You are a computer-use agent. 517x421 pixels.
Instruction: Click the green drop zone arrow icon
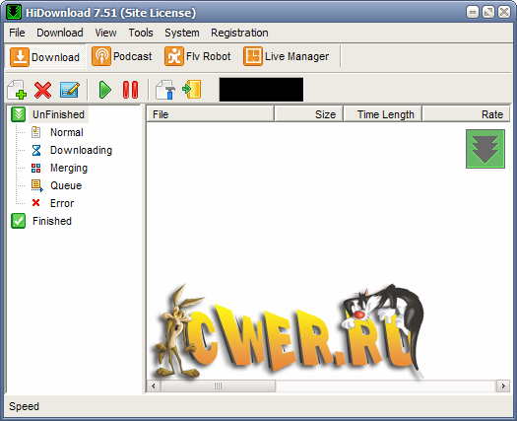click(x=485, y=149)
